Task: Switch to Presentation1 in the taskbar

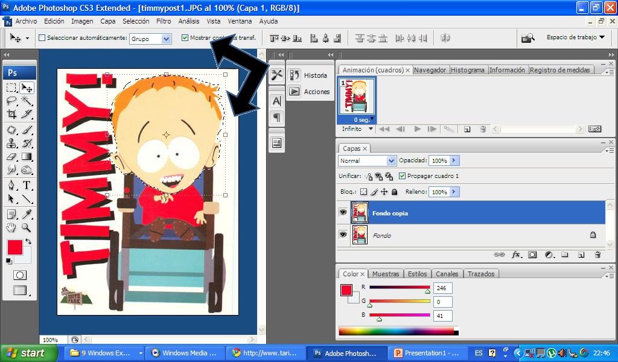Action: click(x=427, y=353)
